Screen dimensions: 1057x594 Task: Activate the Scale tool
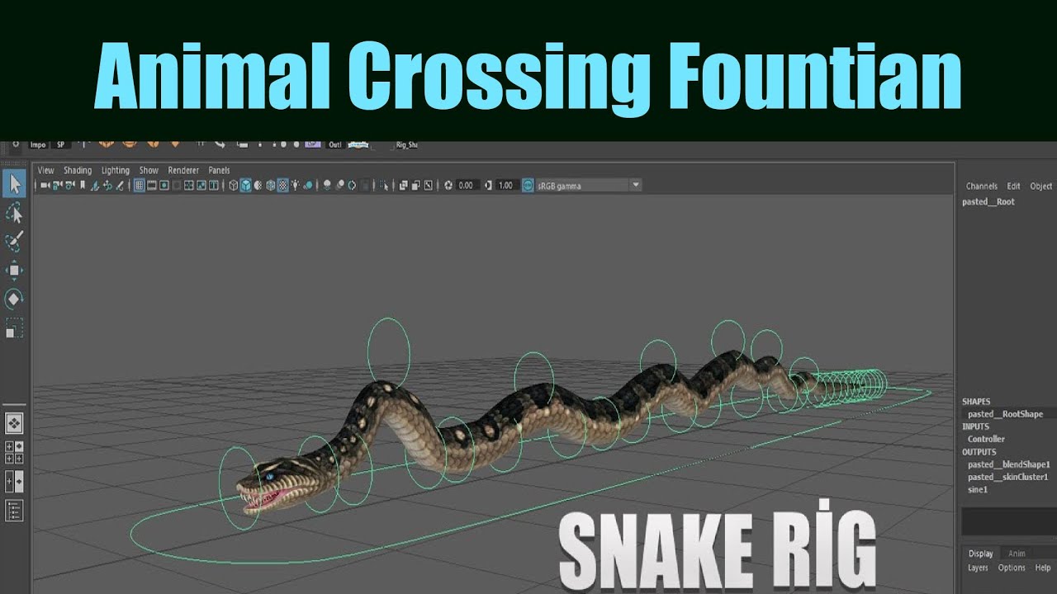pos(14,328)
